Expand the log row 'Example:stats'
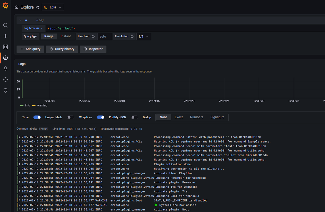This screenshot has height=212, width=325. 20,142
